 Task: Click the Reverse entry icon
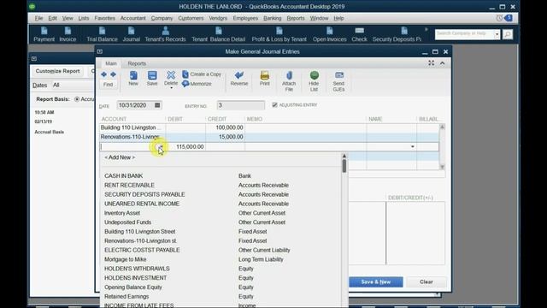click(x=239, y=78)
